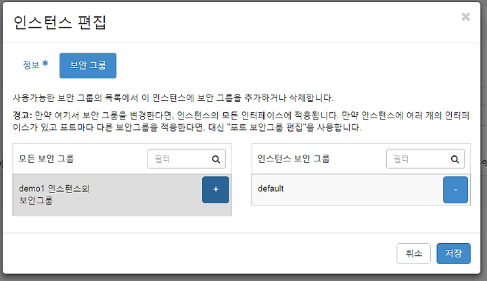
Task: Select the 보안 그룹 tab
Action: (x=88, y=66)
